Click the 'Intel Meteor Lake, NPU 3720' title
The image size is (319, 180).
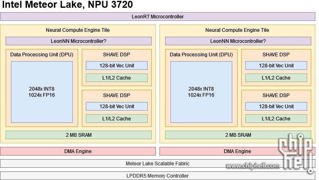click(x=67, y=4)
